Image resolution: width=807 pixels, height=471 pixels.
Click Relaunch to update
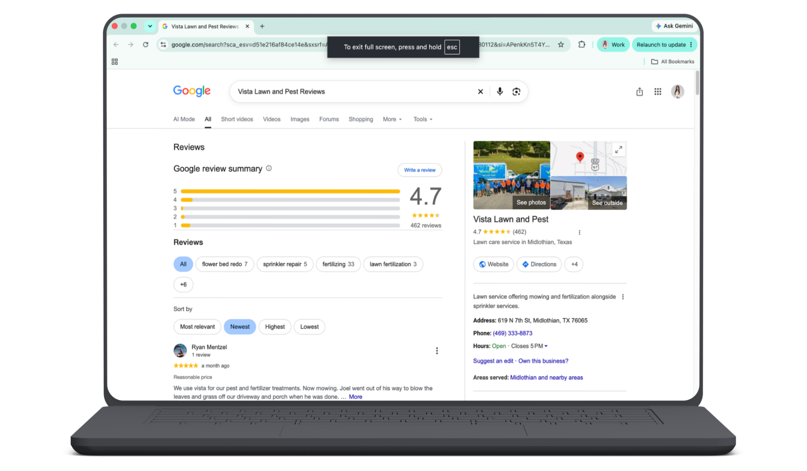click(x=661, y=44)
